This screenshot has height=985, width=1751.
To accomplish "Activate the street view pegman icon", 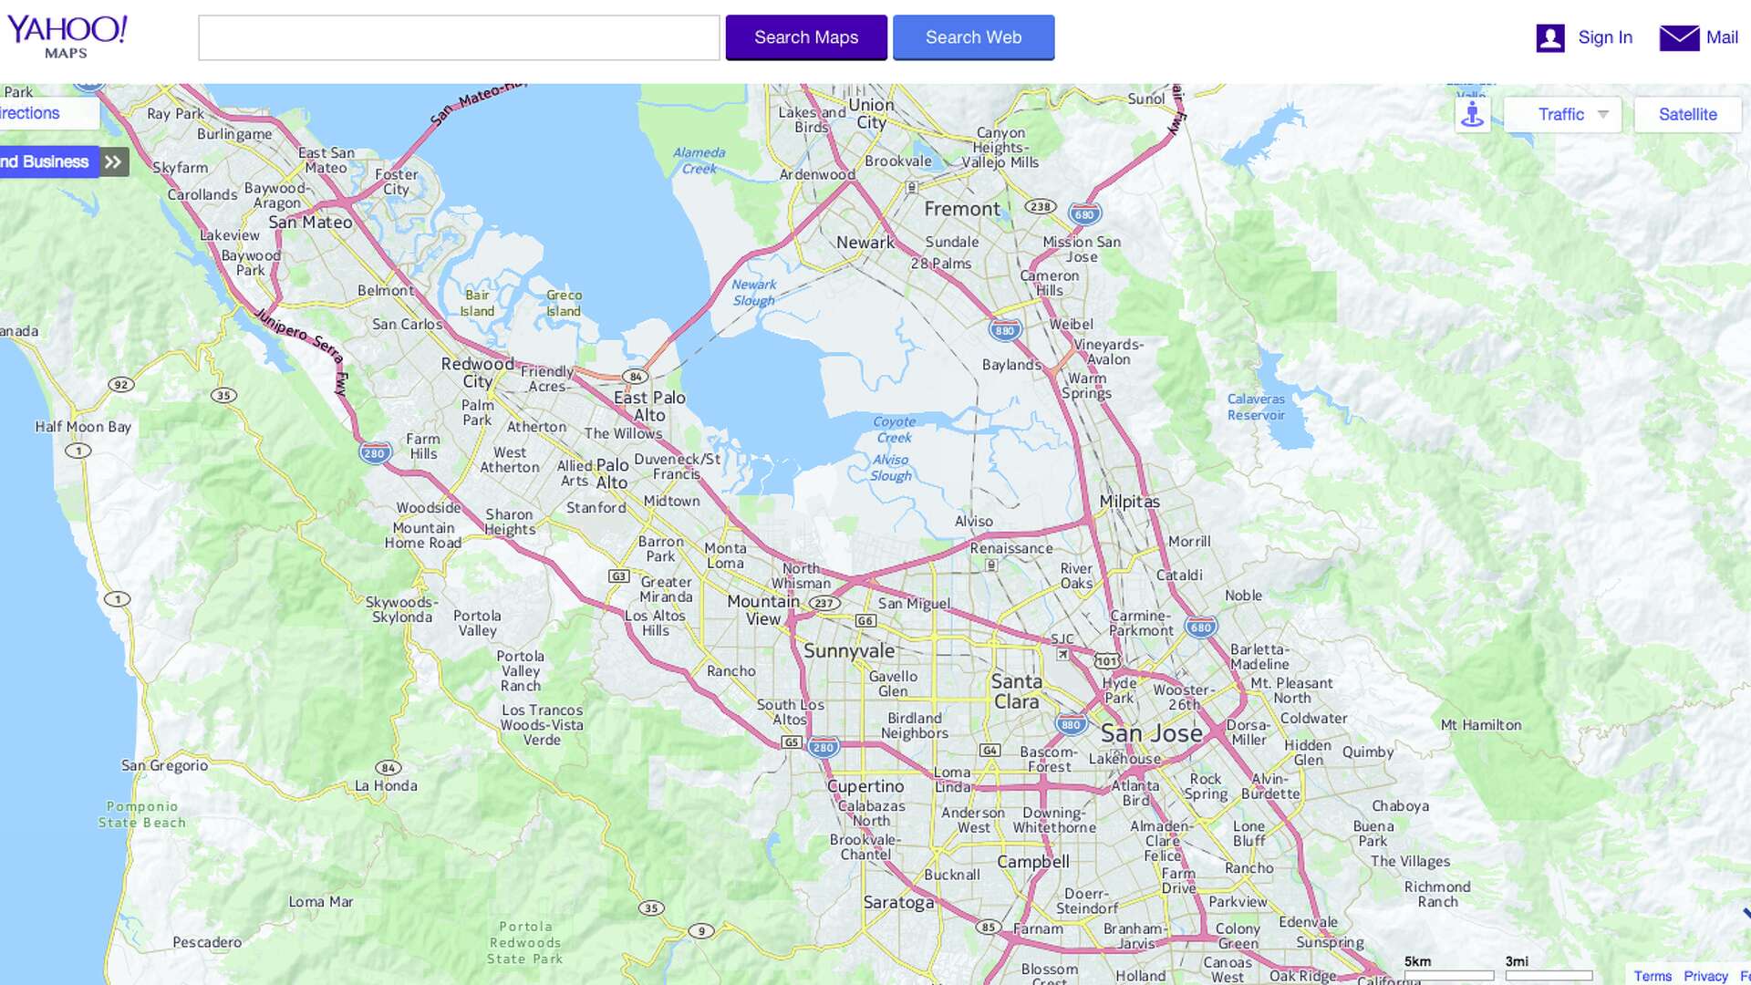I will 1472,115.
